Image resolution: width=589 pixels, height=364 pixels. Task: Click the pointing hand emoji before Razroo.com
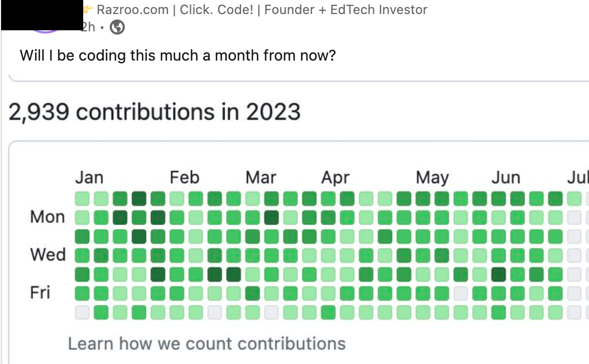tap(88, 9)
